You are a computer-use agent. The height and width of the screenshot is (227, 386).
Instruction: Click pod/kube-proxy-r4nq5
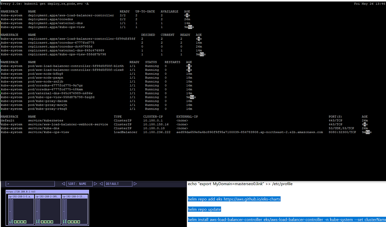pyautogui.click(x=47, y=109)
